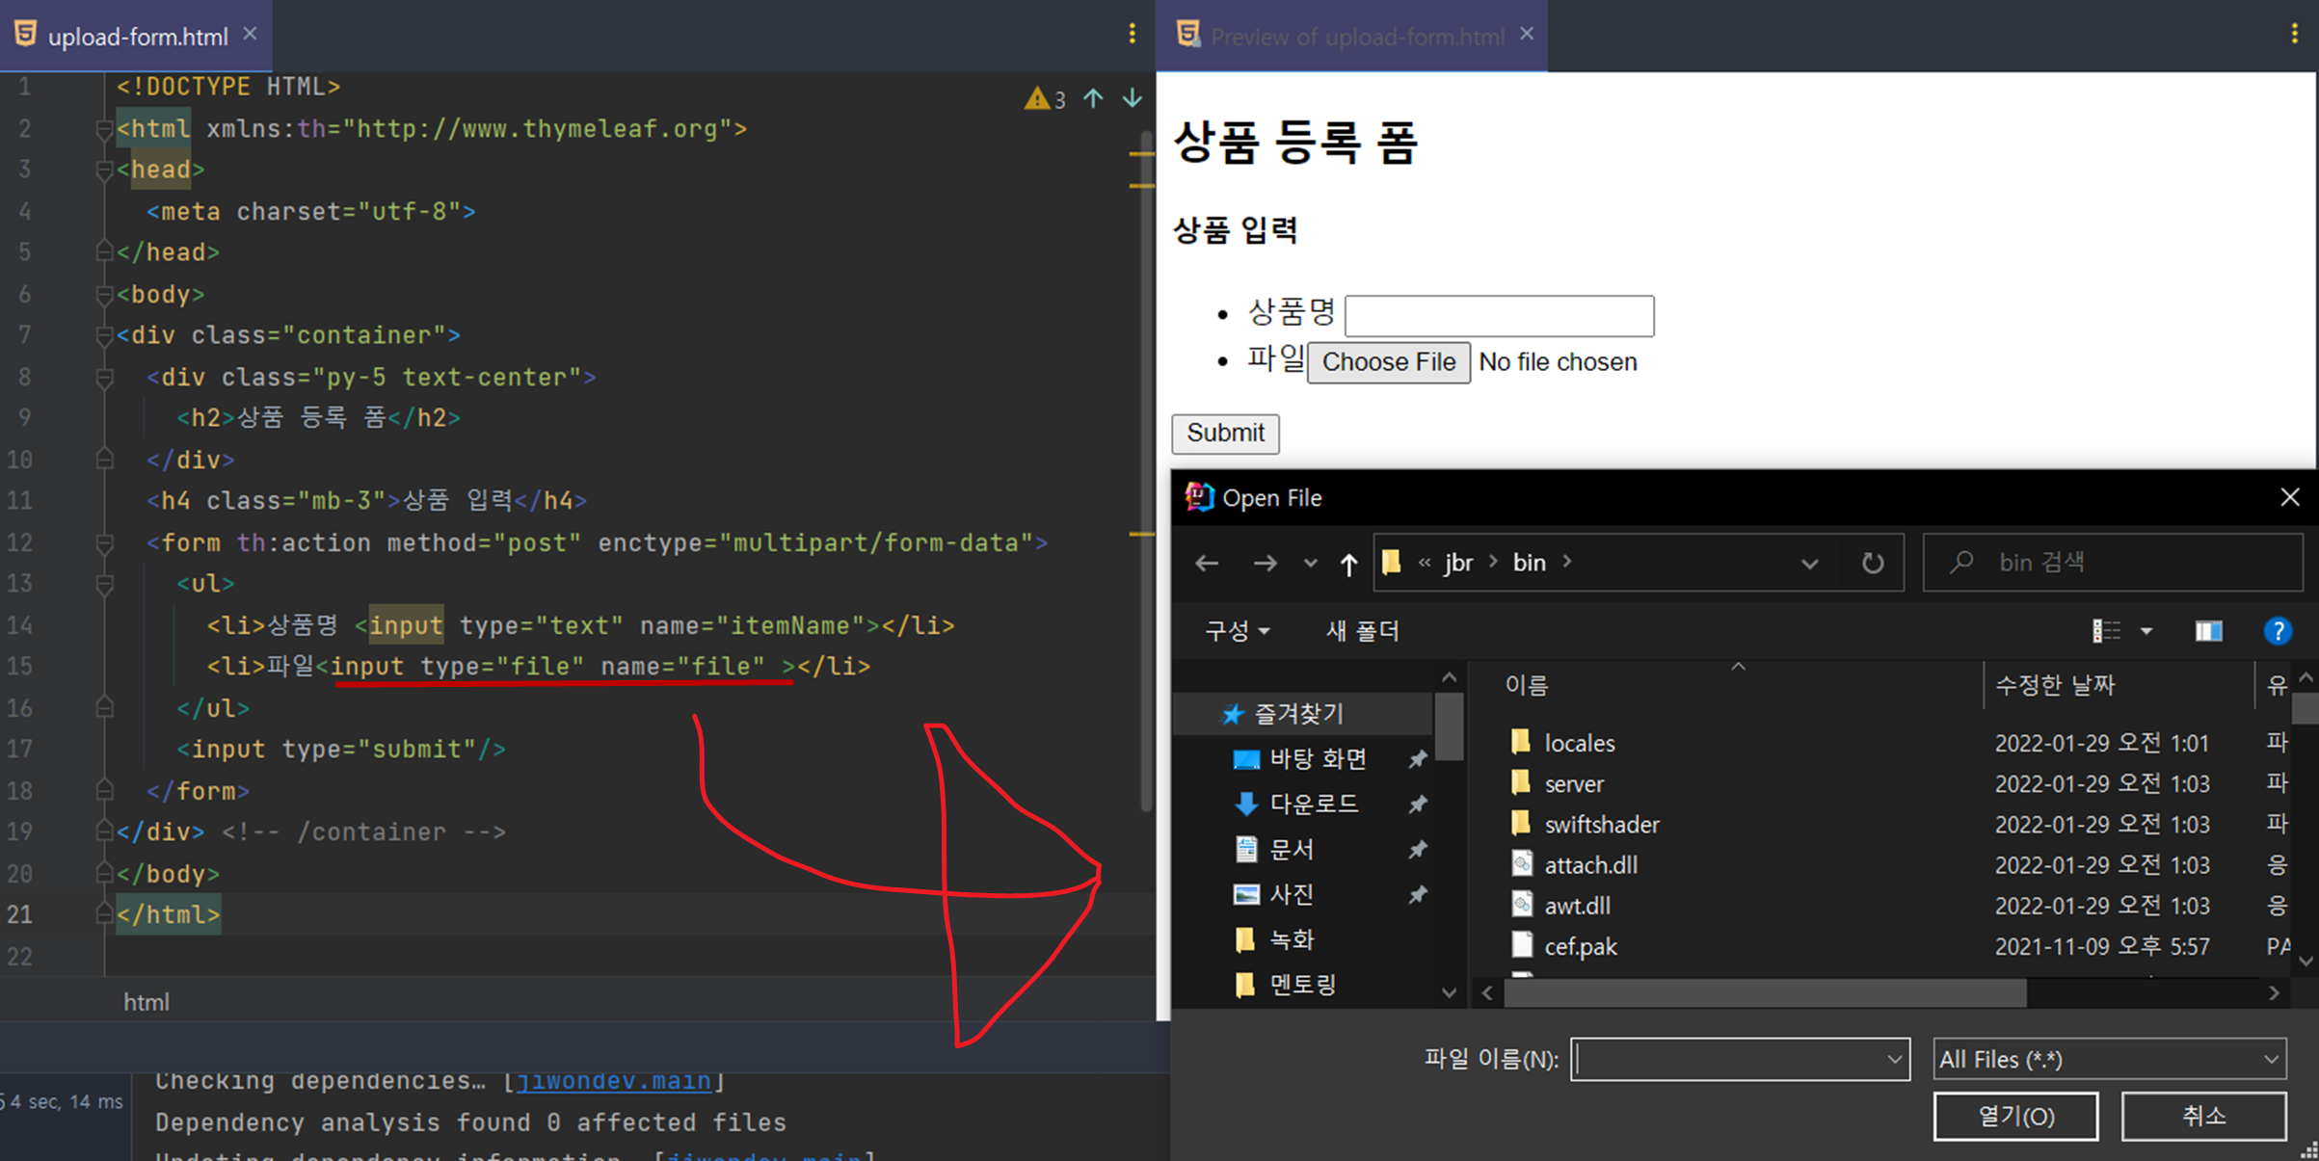This screenshot has height=1161, width=2319.
Task: Click the 상품명 text input field
Action: pos(1499,316)
